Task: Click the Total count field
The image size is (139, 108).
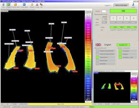Action: [x=104, y=19]
